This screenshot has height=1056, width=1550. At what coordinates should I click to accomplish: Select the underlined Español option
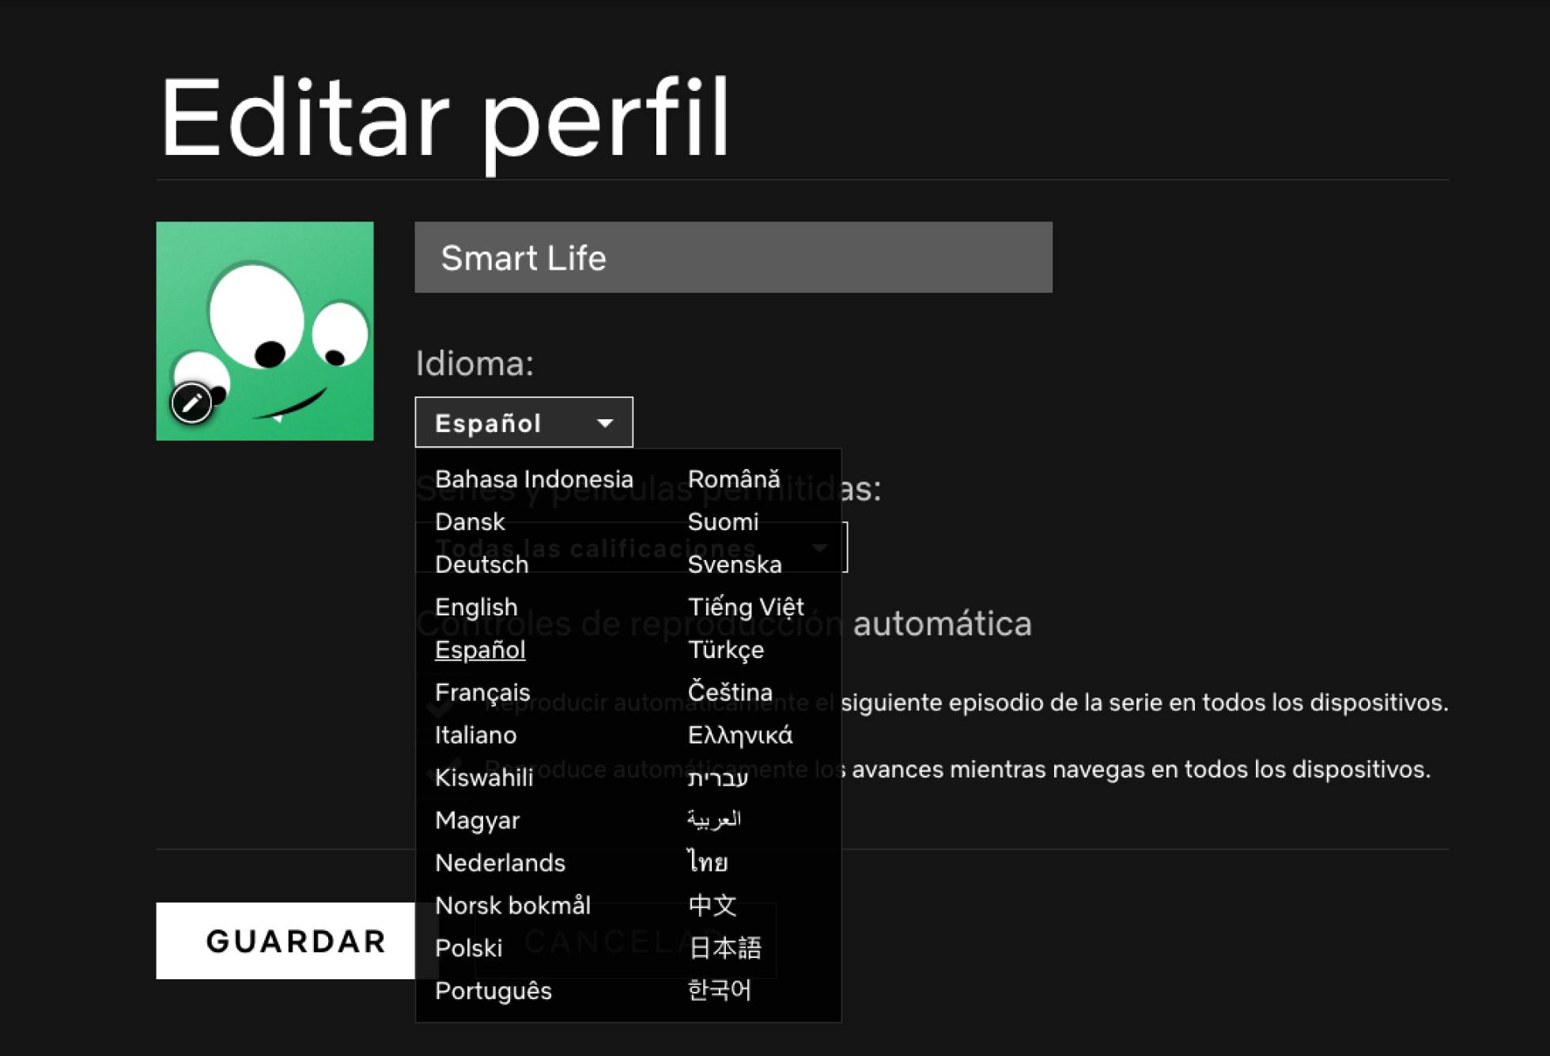pos(480,650)
